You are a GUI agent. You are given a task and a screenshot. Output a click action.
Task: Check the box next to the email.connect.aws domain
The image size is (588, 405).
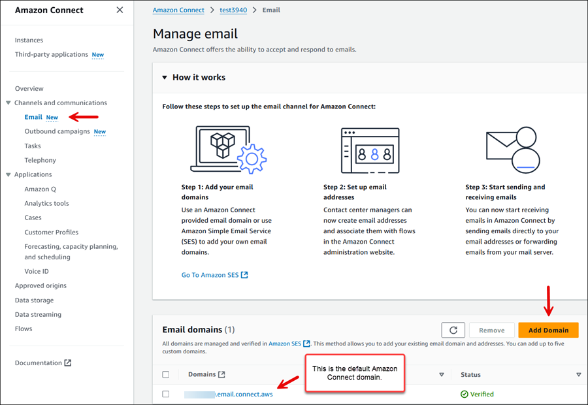(x=165, y=393)
